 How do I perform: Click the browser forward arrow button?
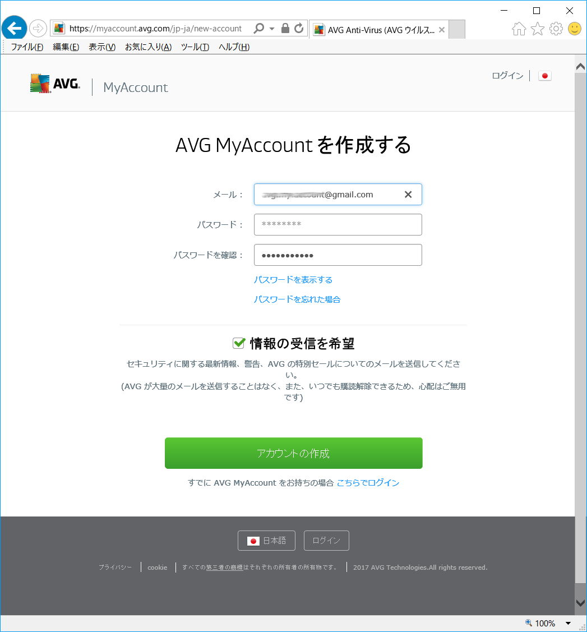point(38,29)
